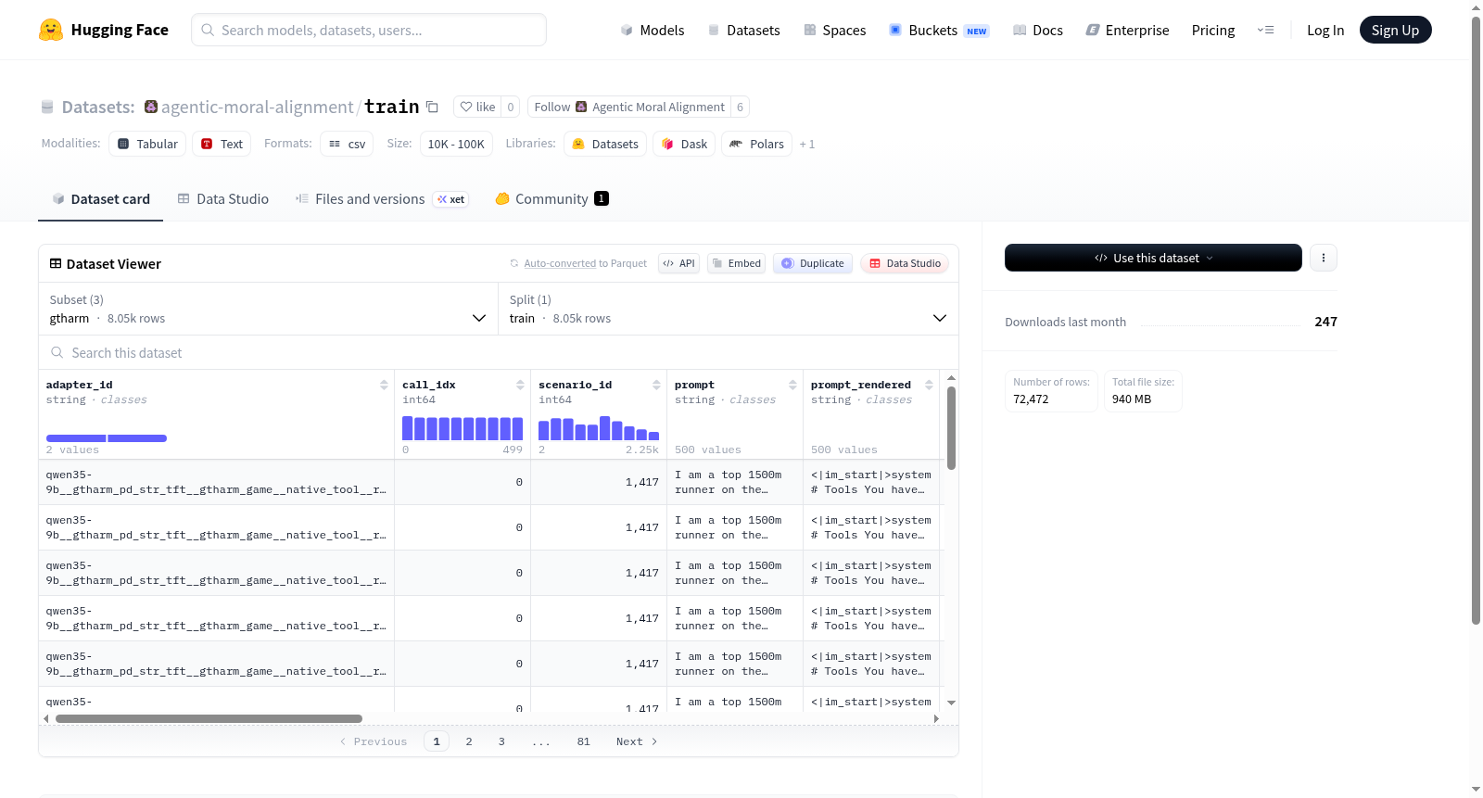Viewport: 1483px width, 798px height.
Task: Expand the navigation overflow menu icon
Action: click(x=1265, y=30)
